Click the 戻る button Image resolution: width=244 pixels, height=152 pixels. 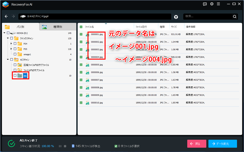click(x=196, y=144)
